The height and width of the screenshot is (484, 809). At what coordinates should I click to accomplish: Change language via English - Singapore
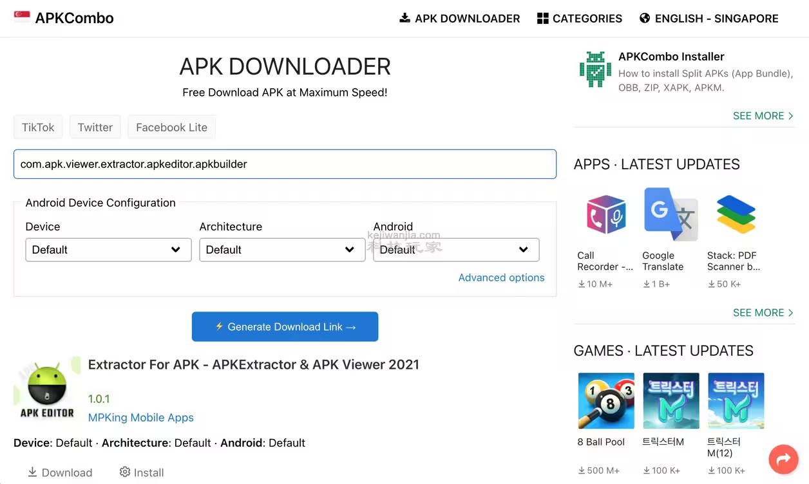coord(709,19)
